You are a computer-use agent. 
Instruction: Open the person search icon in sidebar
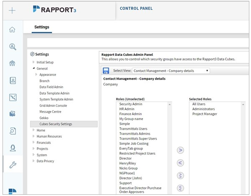(x=13, y=47)
